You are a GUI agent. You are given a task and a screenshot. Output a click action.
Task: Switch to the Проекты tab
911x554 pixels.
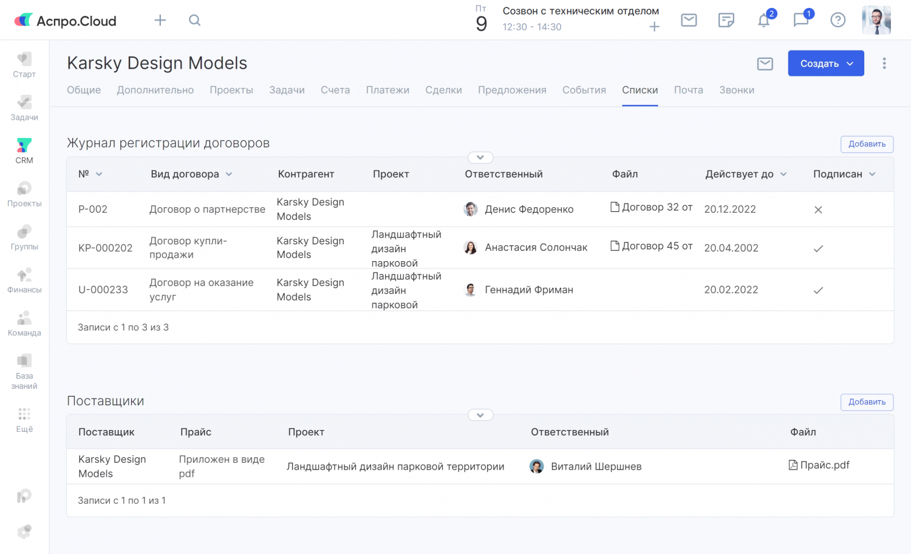point(231,90)
